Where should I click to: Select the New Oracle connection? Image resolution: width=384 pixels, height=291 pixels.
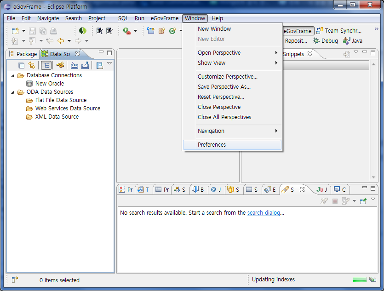[x=49, y=84]
